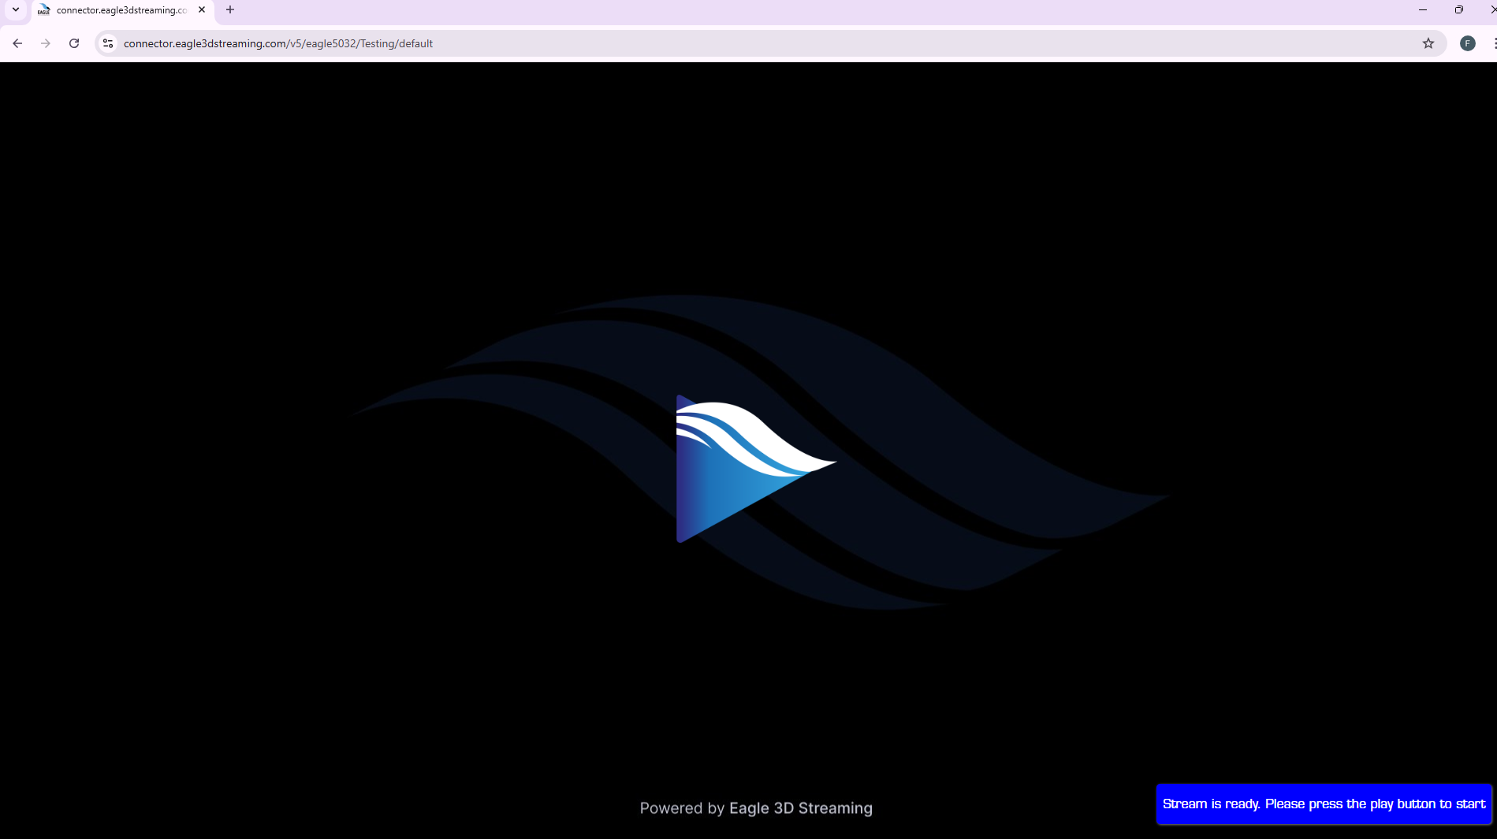The width and height of the screenshot is (1497, 839).
Task: Click the back navigation arrow
Action: tap(17, 43)
